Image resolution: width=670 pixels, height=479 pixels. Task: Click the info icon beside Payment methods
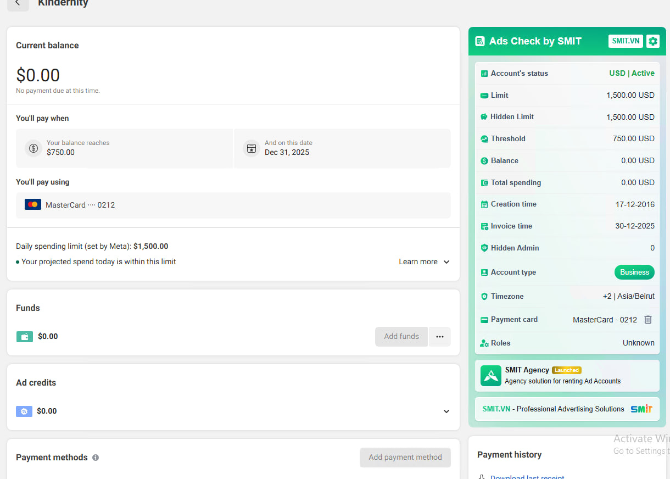(96, 458)
